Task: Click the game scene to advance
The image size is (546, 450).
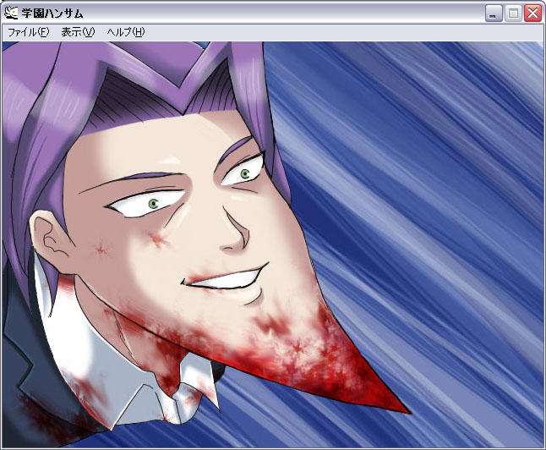Action: point(273,244)
